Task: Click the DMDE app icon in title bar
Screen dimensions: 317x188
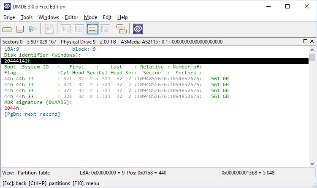Action: [x=7, y=6]
